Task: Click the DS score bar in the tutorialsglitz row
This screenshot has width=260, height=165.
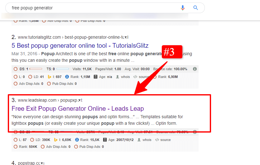Action: coord(36,69)
